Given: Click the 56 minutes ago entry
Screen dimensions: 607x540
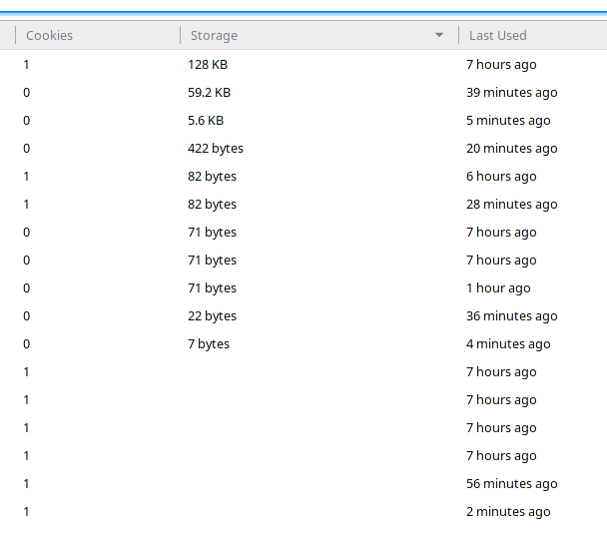Looking at the screenshot, I should tap(512, 483).
